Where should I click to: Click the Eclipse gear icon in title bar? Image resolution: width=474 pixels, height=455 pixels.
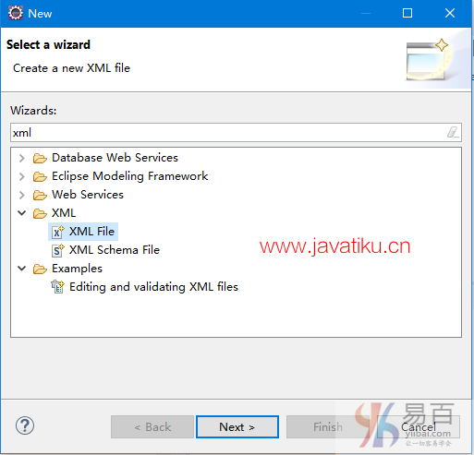pyautogui.click(x=16, y=13)
